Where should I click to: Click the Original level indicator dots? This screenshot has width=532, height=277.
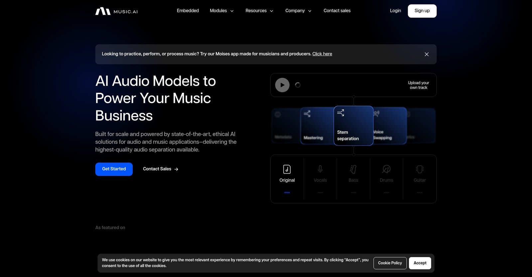[287, 193]
